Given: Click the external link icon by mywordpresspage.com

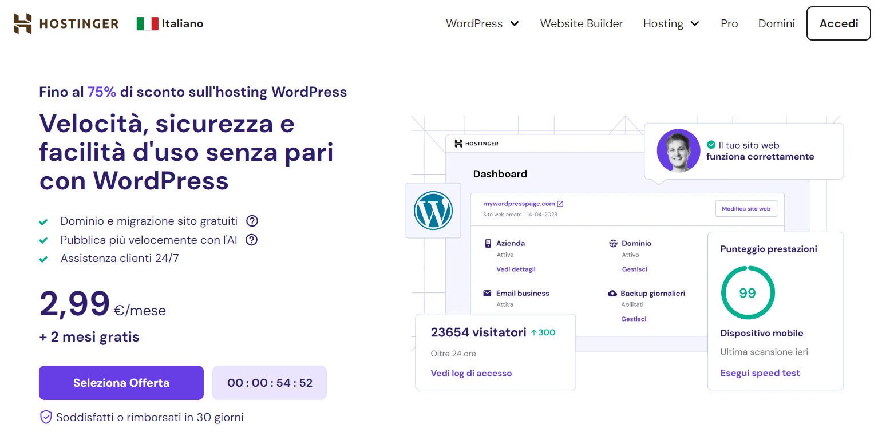Looking at the screenshot, I should 560,204.
